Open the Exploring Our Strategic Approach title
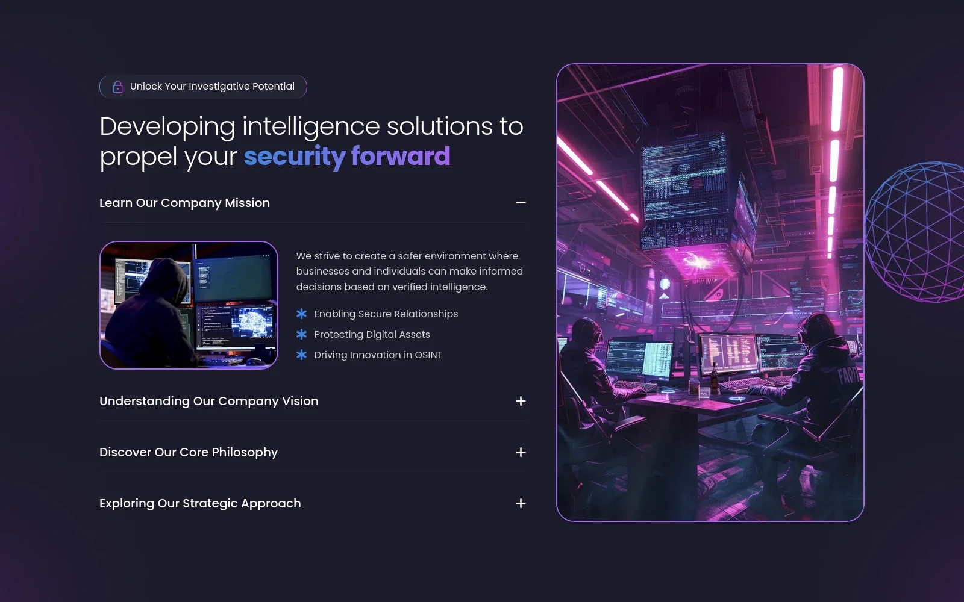 [200, 503]
